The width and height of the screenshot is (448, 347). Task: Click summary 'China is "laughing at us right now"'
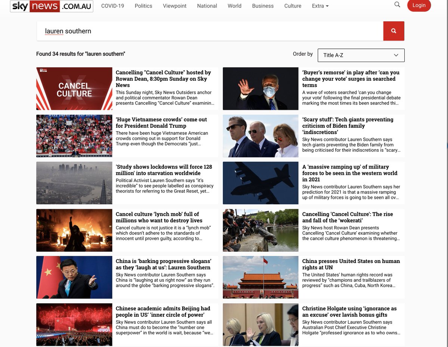(165, 280)
